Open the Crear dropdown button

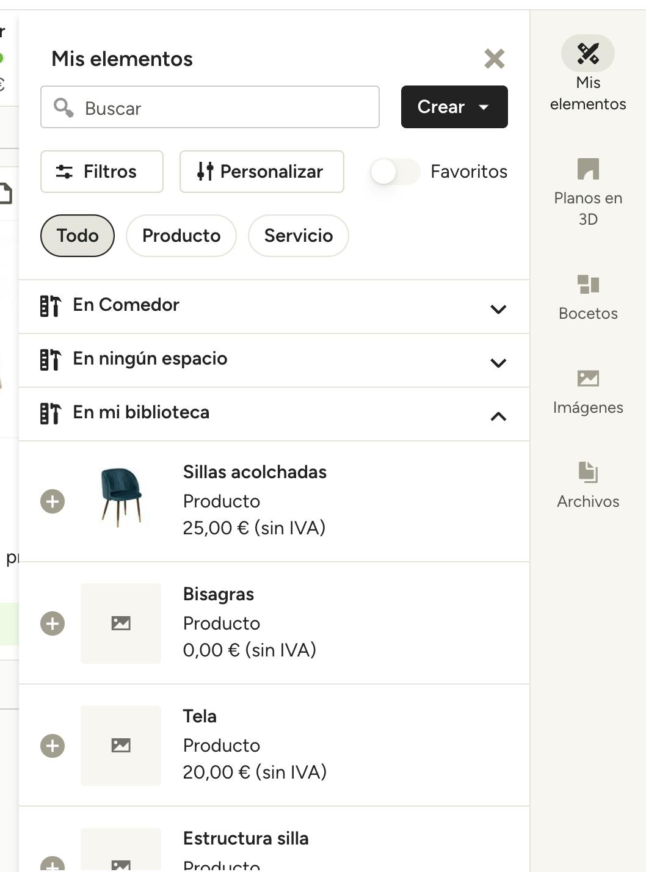coord(454,107)
